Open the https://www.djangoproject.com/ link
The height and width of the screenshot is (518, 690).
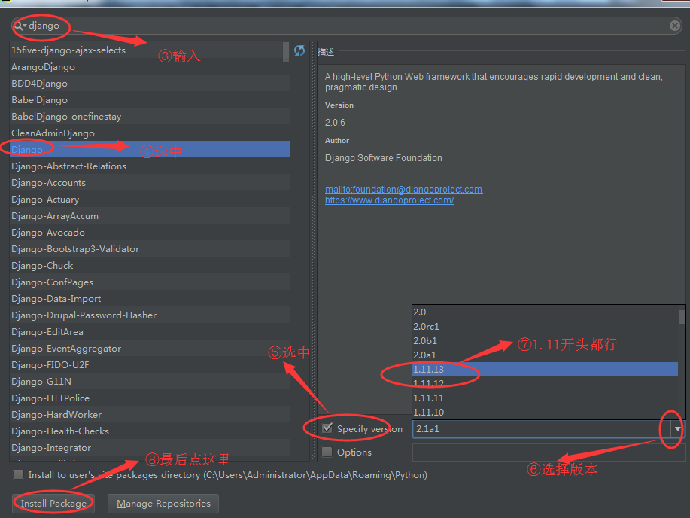(x=390, y=200)
